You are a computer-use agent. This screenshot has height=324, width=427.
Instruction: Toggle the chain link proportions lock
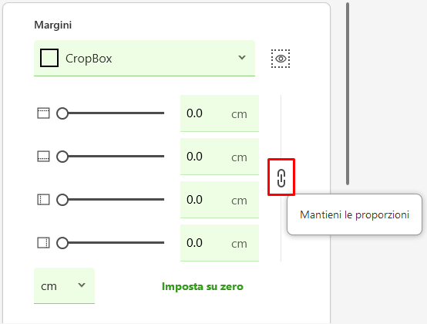281,178
